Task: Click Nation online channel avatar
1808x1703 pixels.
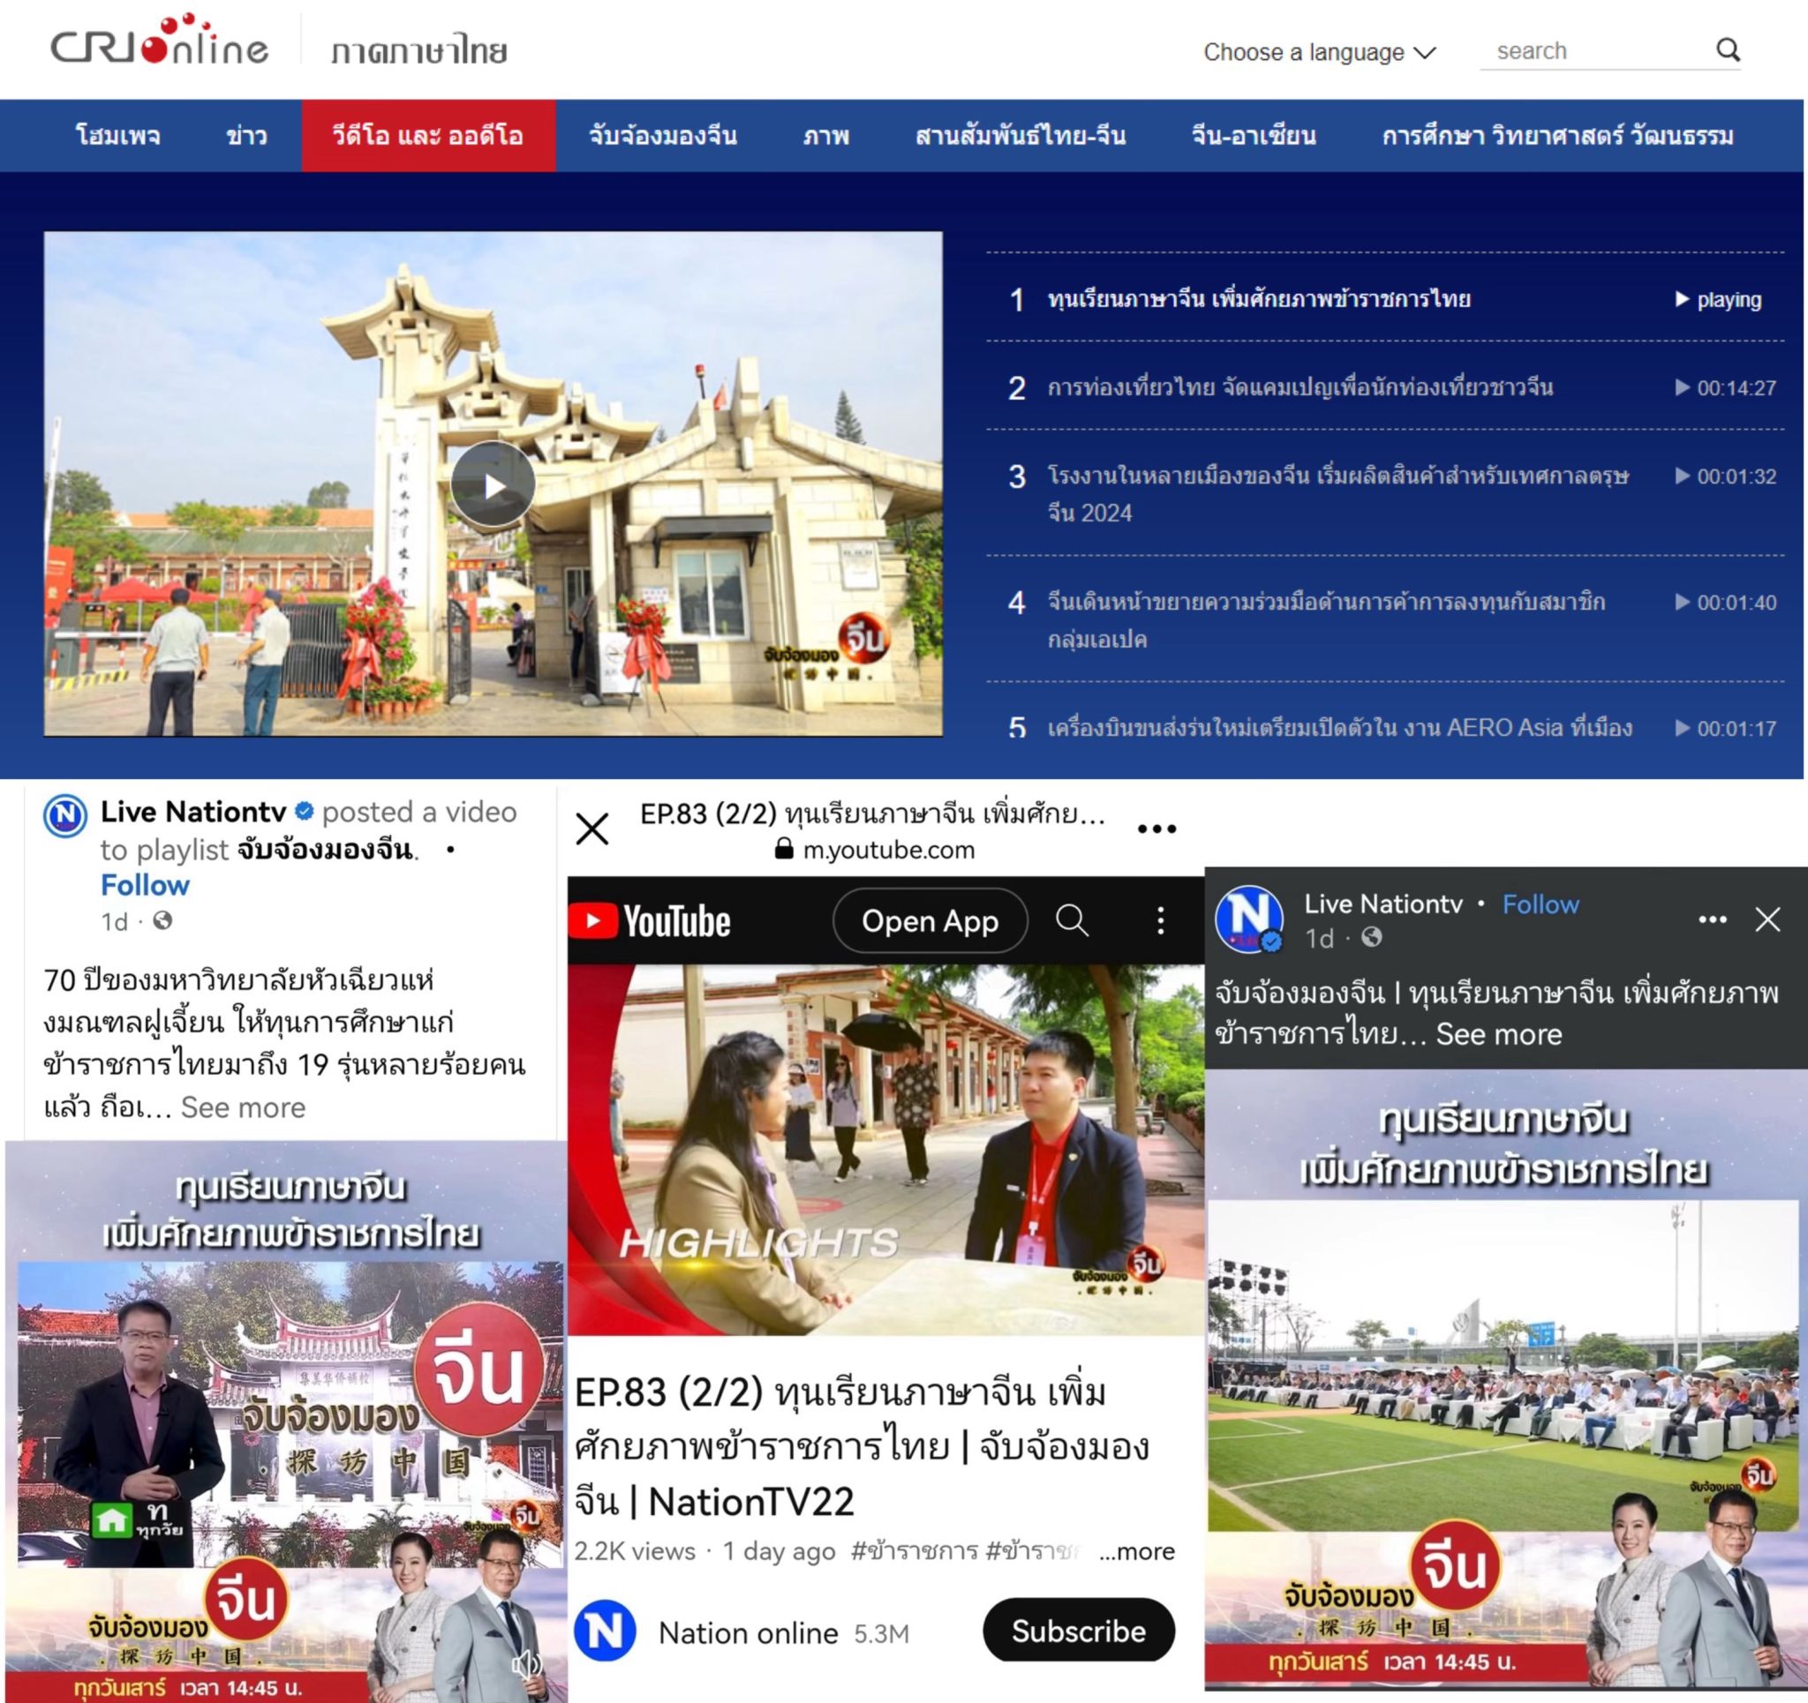Action: click(x=605, y=1632)
